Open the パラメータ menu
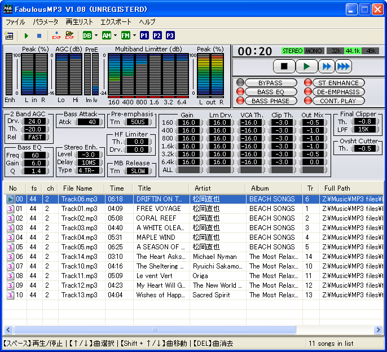This screenshot has height=352, width=387. [x=46, y=22]
